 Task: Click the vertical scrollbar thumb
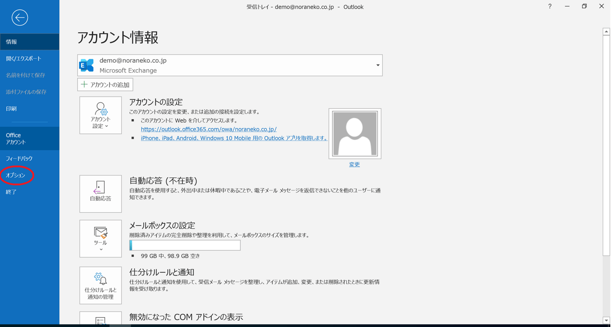[x=606, y=146]
